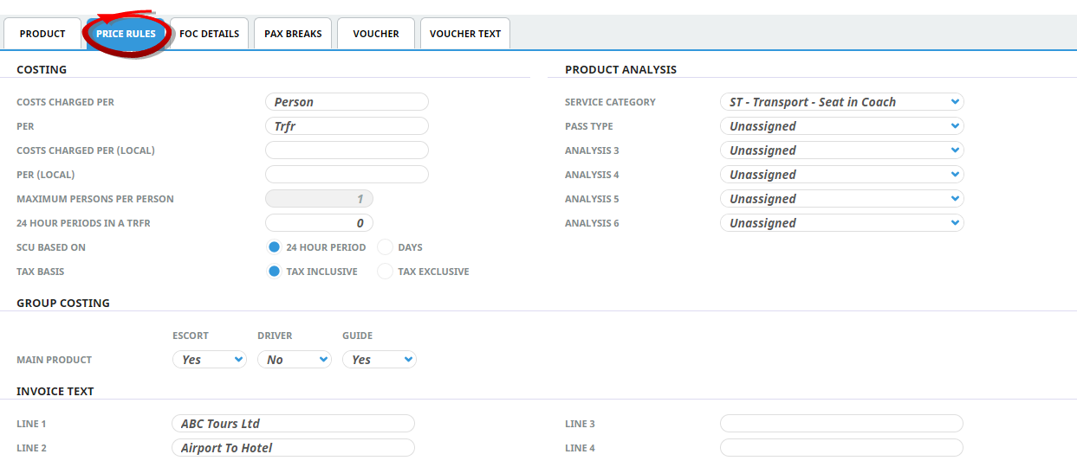The height and width of the screenshot is (467, 1077).
Task: Expand the Service Category dropdown
Action: click(x=841, y=102)
